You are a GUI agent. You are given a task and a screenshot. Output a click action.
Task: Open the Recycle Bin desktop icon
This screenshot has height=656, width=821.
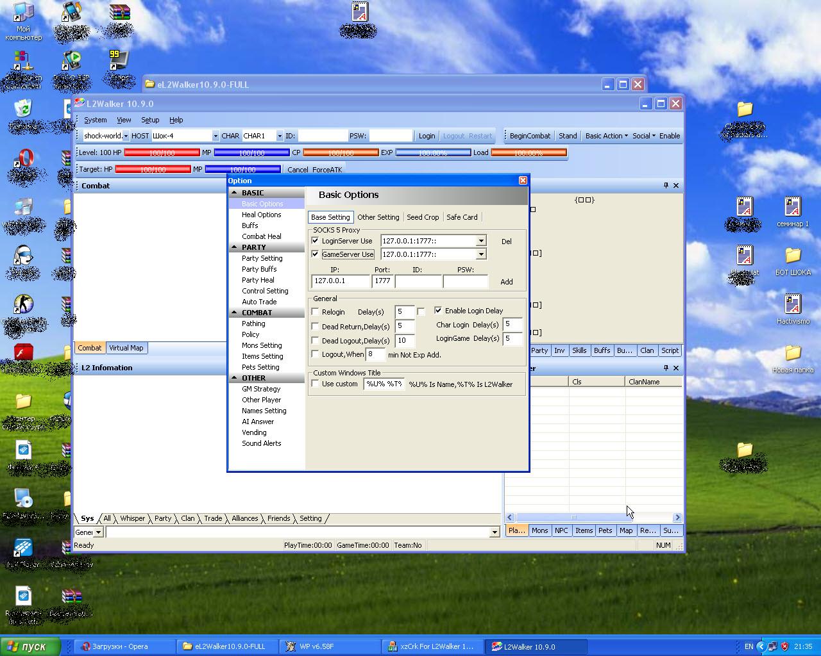(x=22, y=109)
